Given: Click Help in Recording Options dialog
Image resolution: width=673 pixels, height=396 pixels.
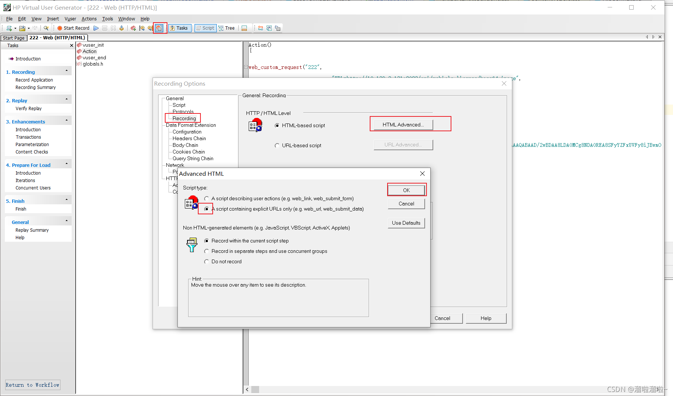Looking at the screenshot, I should [x=486, y=318].
